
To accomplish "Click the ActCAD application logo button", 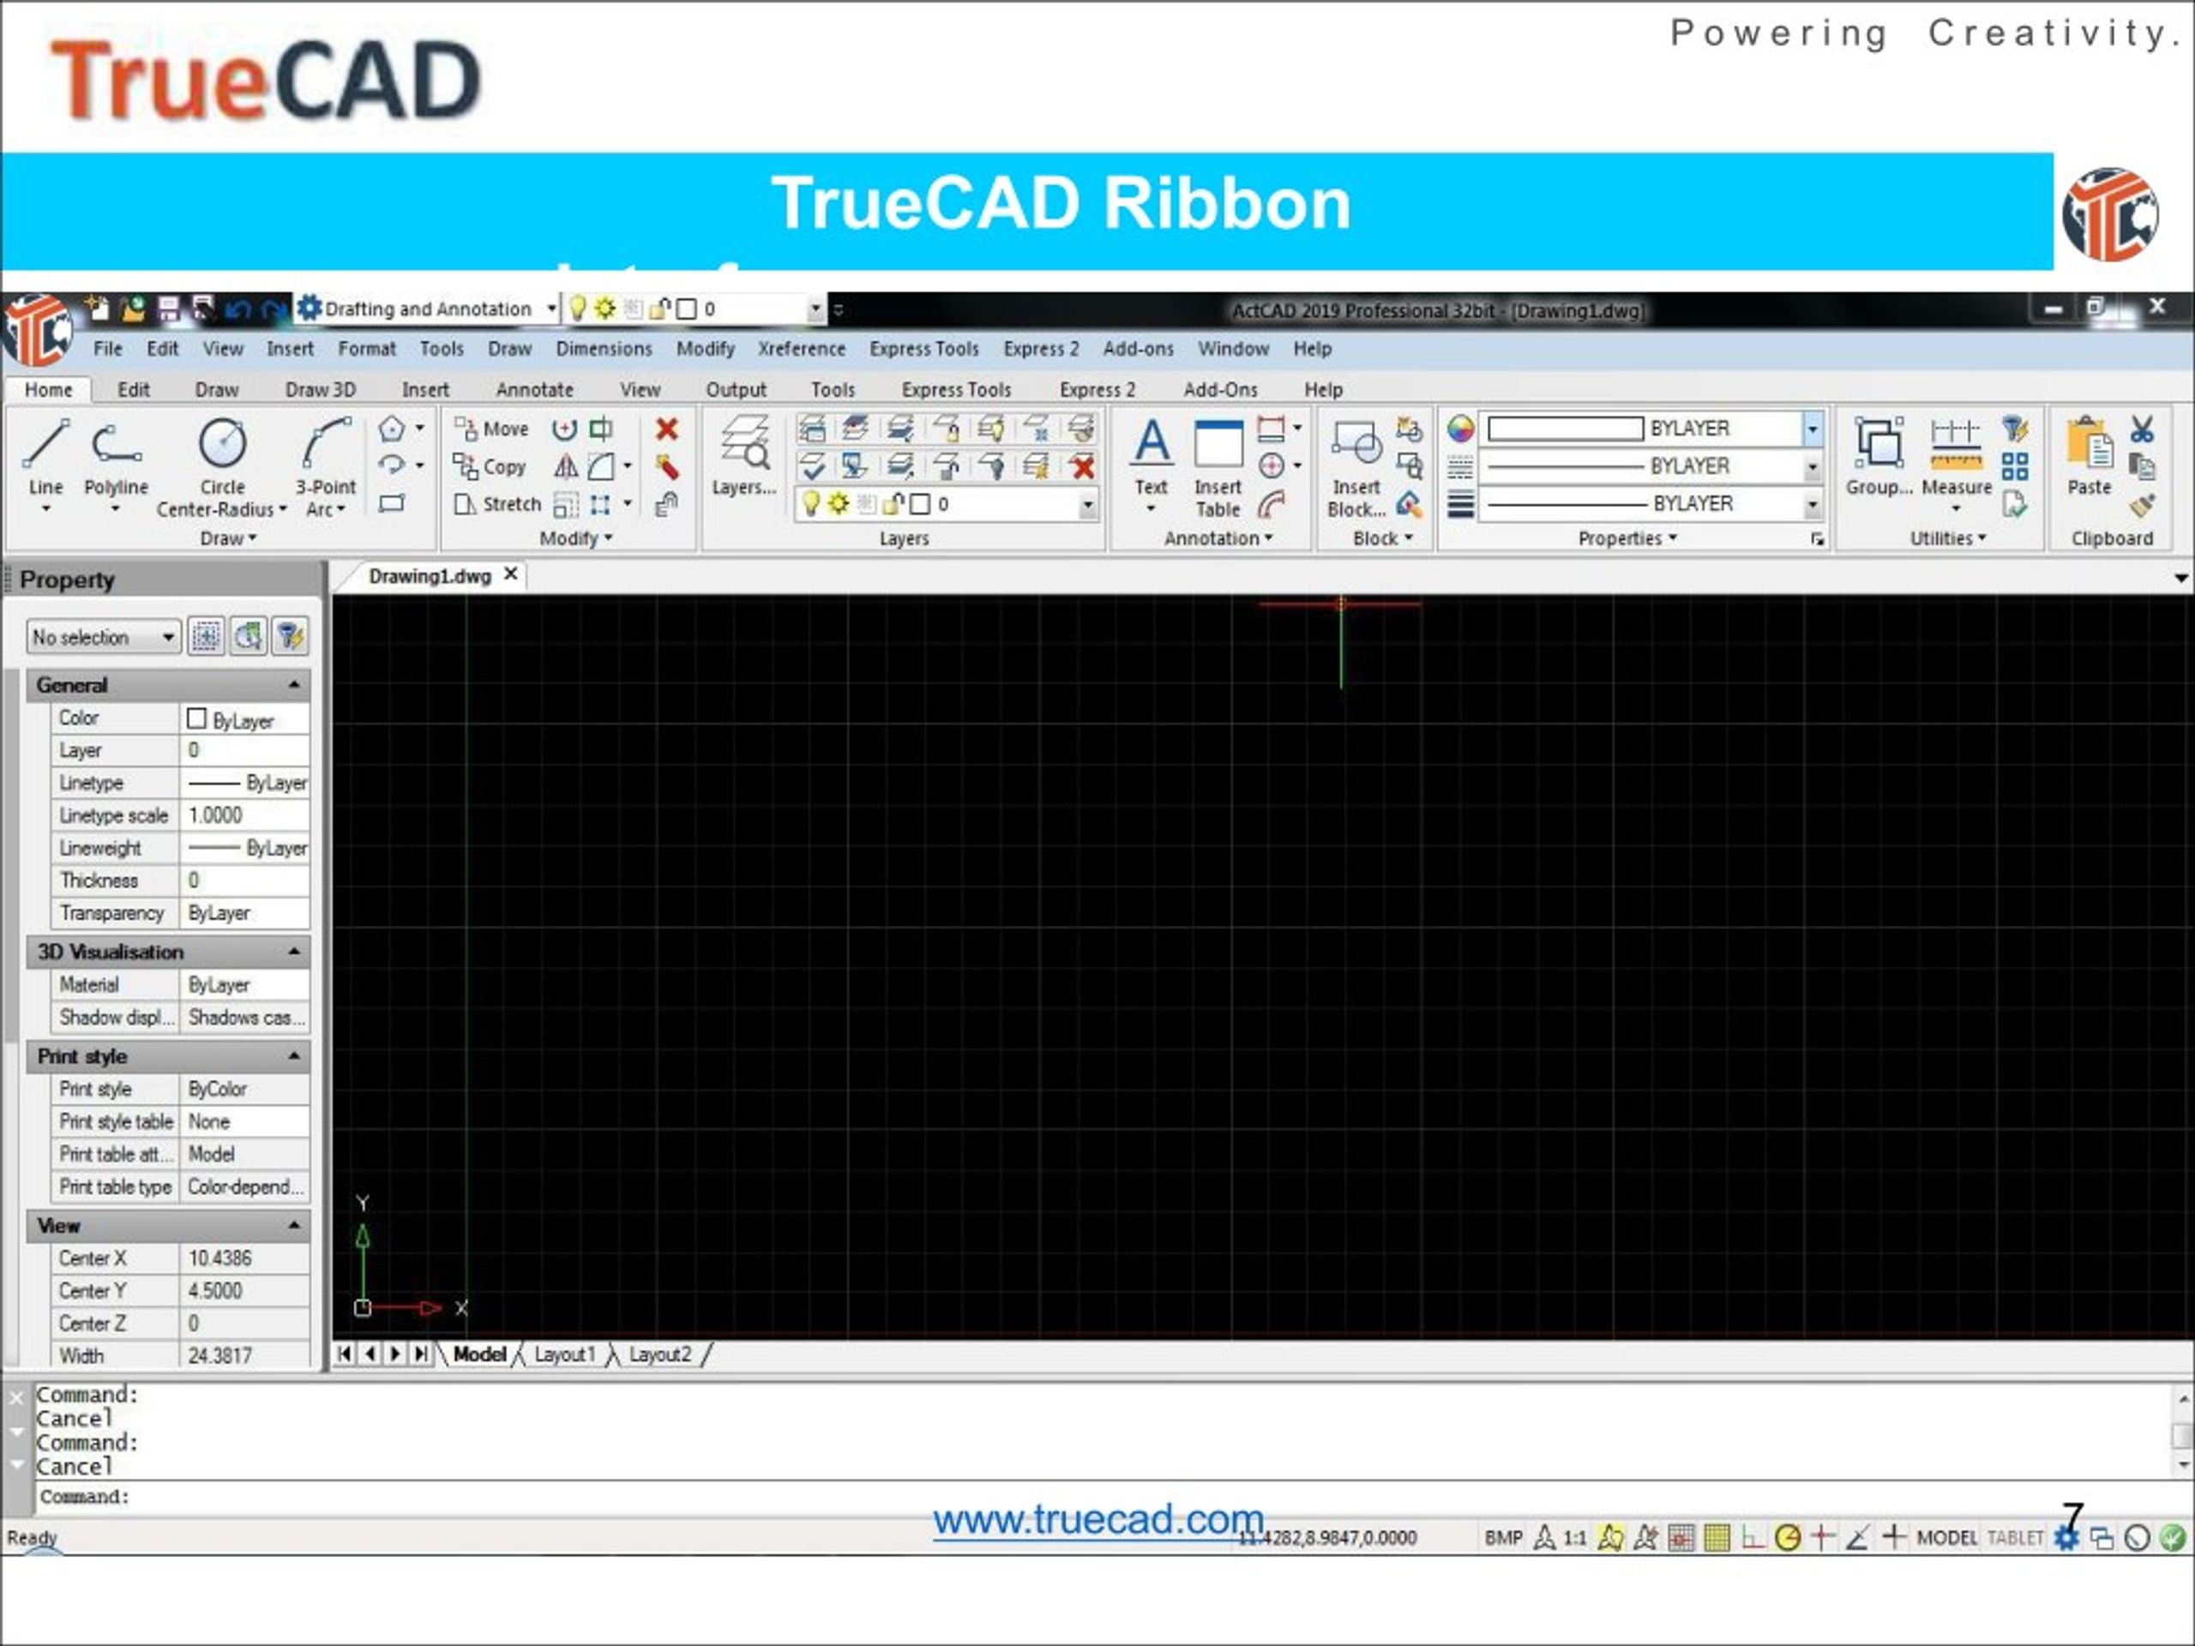I will point(37,329).
